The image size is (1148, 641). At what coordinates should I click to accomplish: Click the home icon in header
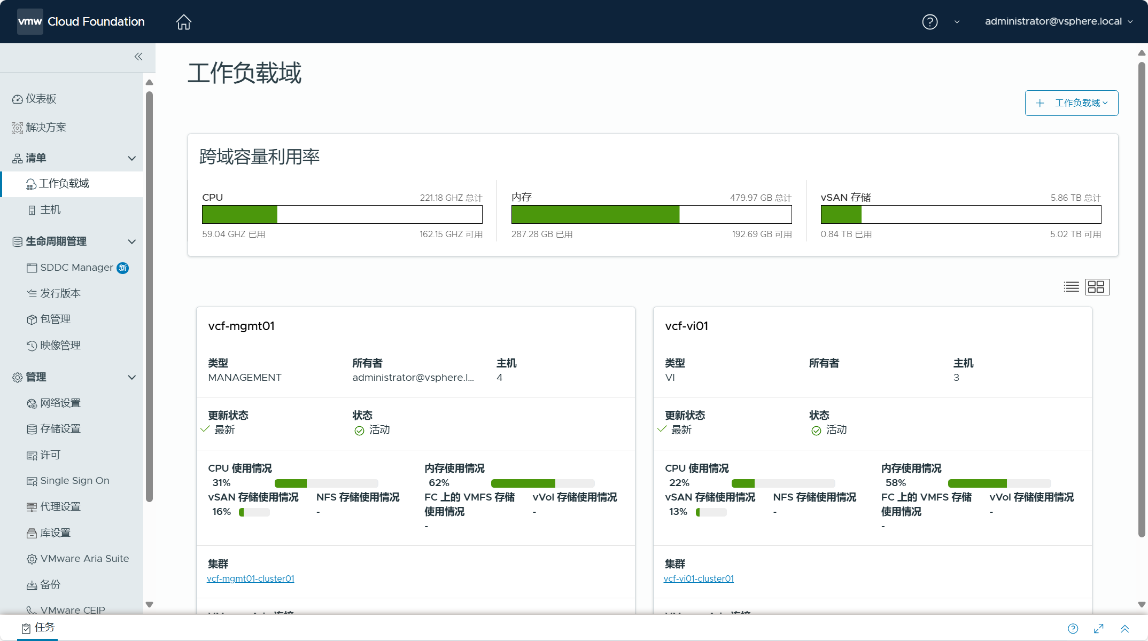(183, 22)
